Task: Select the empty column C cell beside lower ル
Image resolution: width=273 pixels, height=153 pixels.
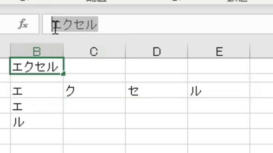Action: coord(94,121)
